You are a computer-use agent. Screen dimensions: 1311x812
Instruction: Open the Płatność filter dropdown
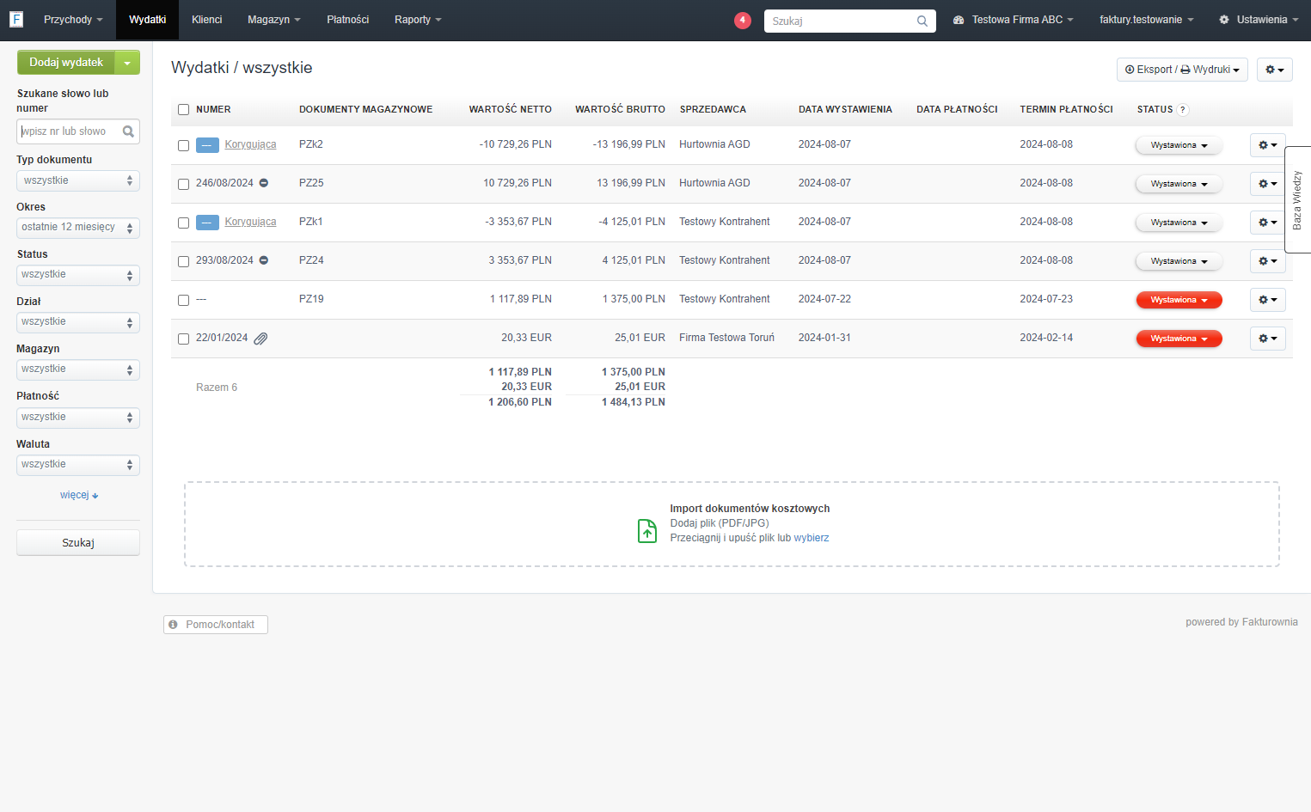click(x=78, y=418)
